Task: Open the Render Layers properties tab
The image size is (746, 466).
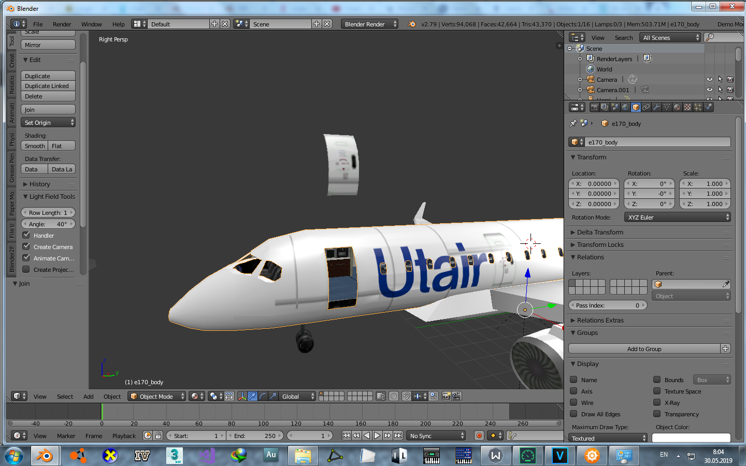Action: click(605, 107)
